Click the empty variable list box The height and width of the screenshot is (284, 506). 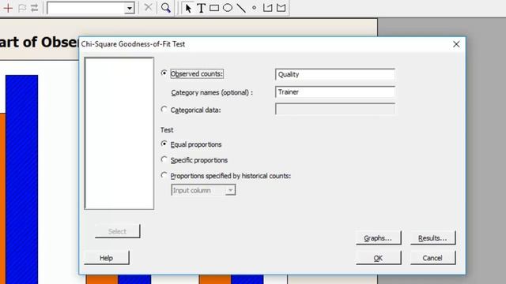(119, 133)
